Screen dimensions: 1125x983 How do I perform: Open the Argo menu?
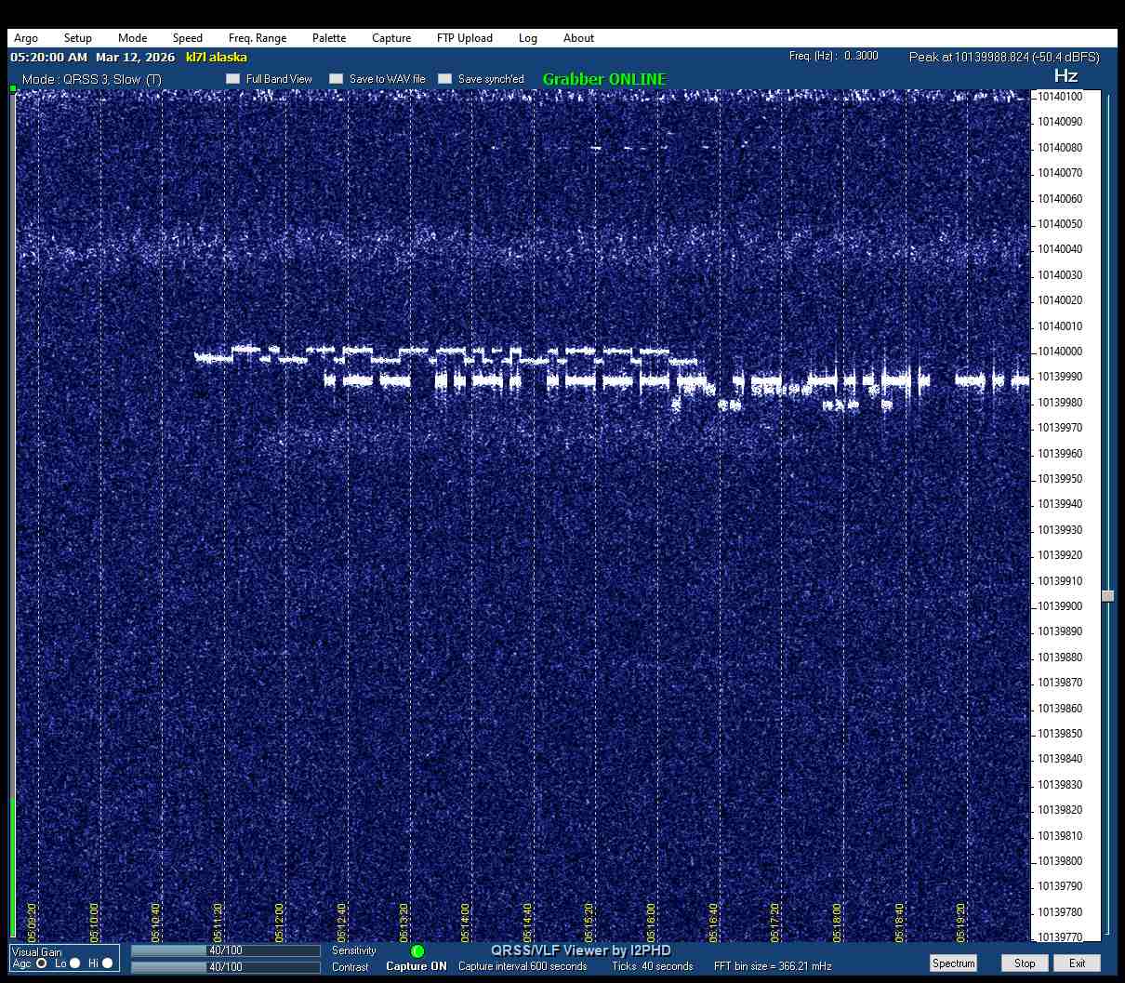tap(26, 38)
